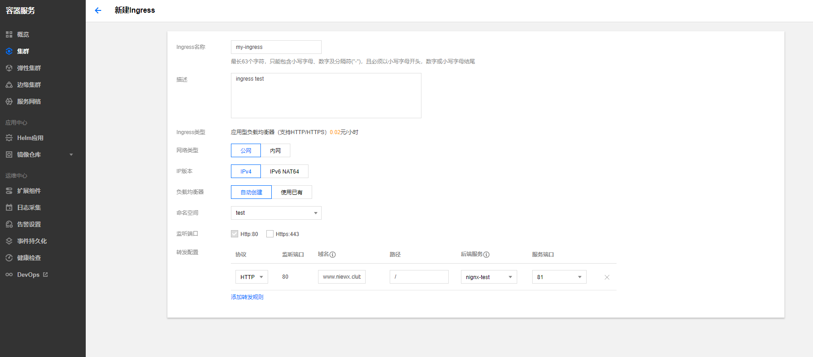Image resolution: width=813 pixels, height=357 pixels.
Task: Click the listener port value 80
Action: (285, 277)
